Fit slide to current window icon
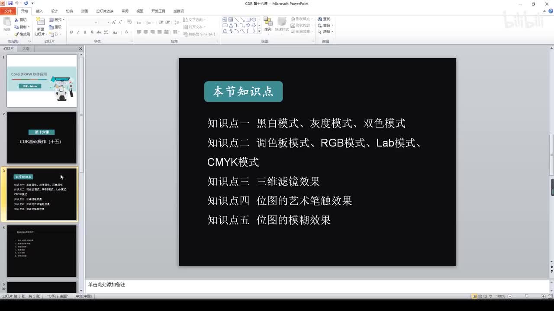This screenshot has width=554, height=311. [550, 296]
